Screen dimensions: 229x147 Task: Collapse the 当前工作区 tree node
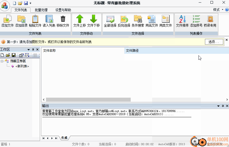click(x=2, y=61)
